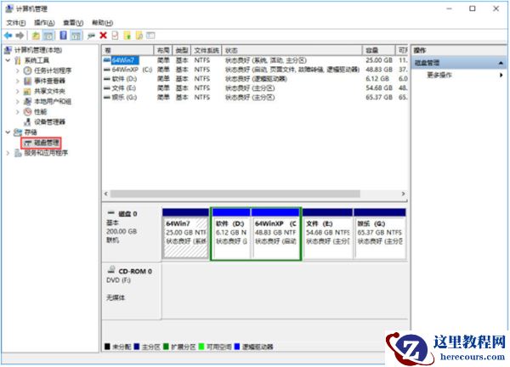Click the 事件查看器 icon in tree
The width and height of the screenshot is (510, 367).
coord(28,81)
